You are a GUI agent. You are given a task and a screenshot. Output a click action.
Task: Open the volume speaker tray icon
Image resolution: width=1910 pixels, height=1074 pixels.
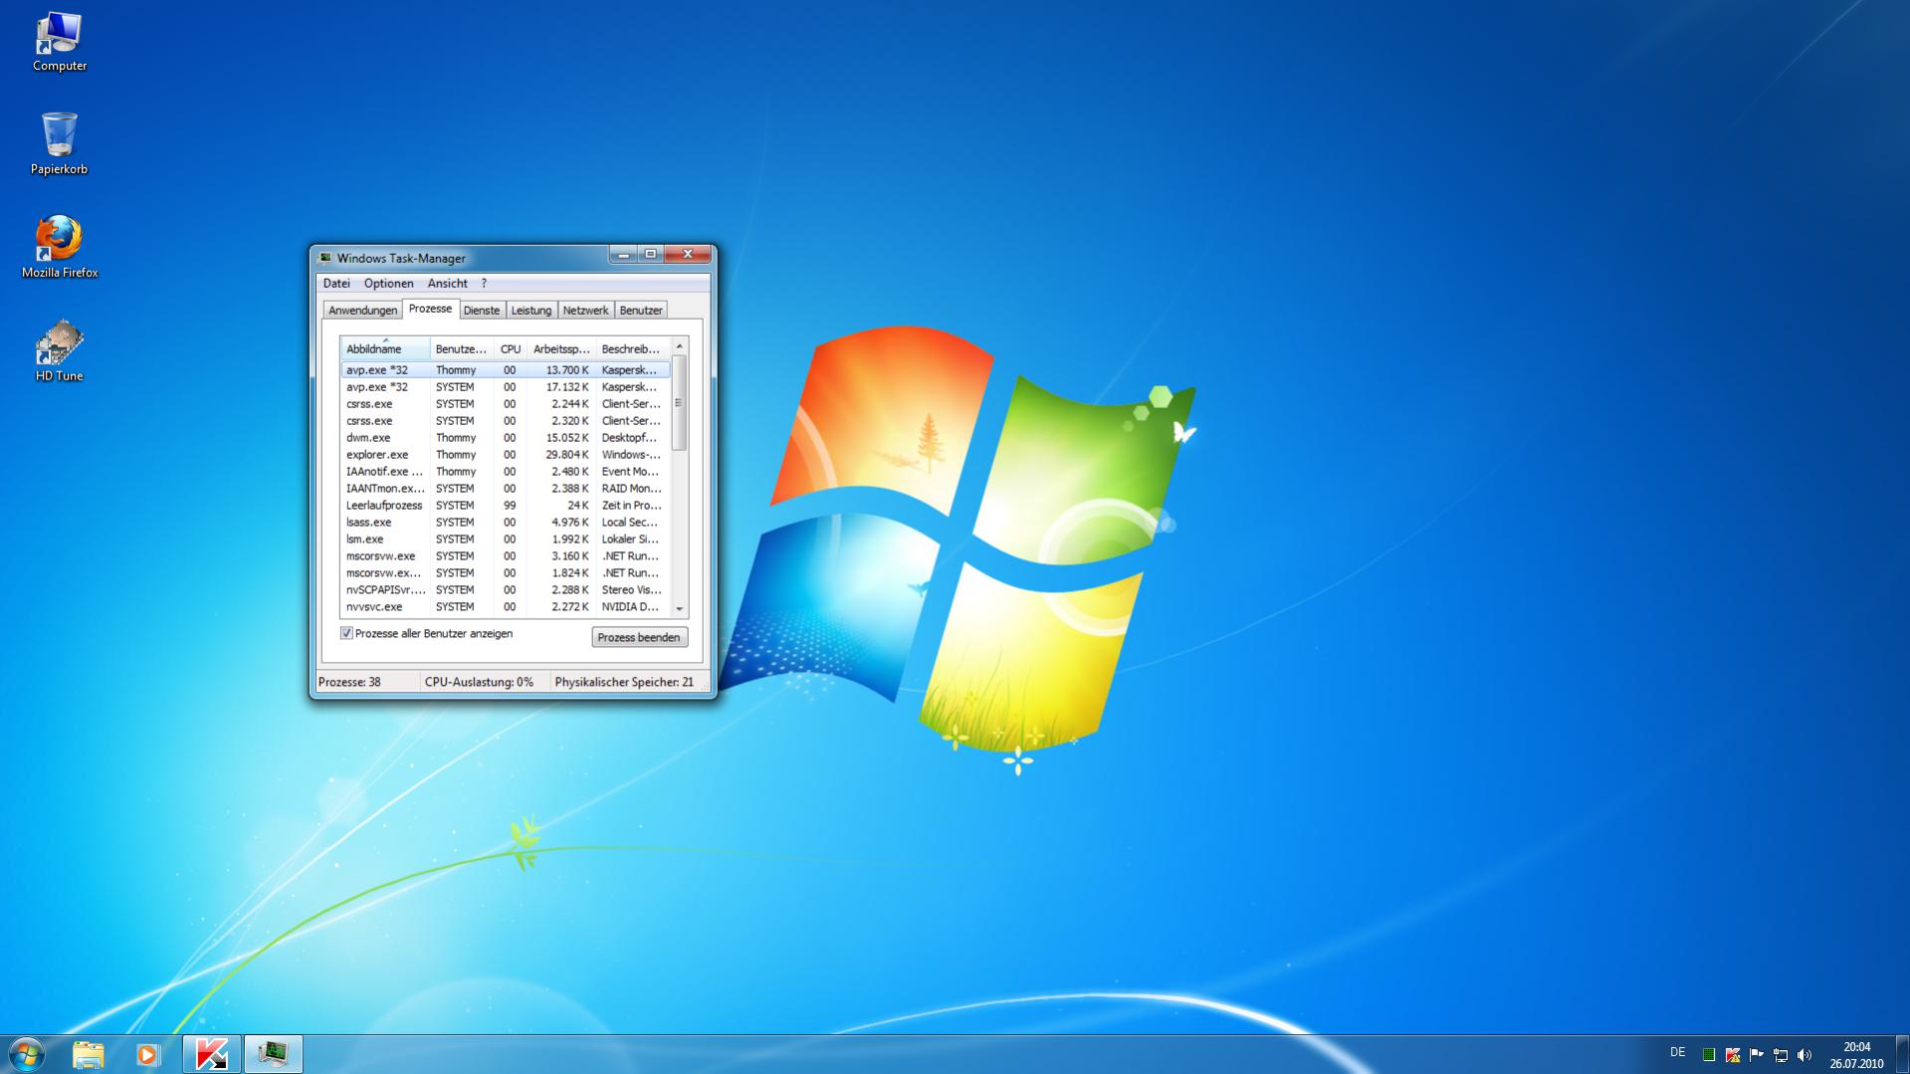click(1804, 1054)
